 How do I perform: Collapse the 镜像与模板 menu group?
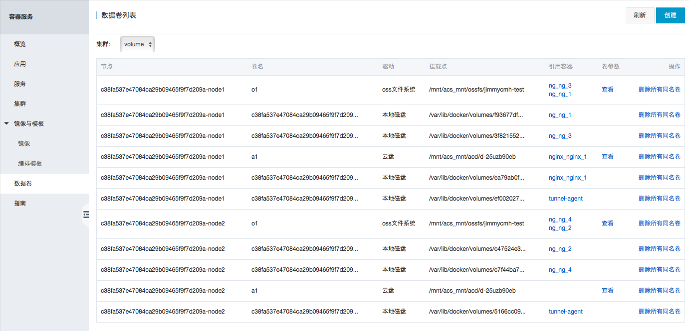(x=6, y=123)
